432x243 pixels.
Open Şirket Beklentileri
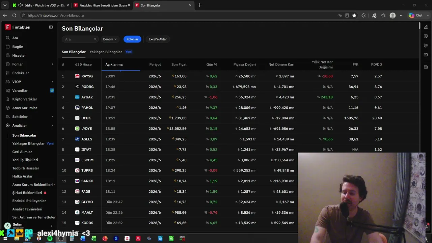(x=27, y=193)
